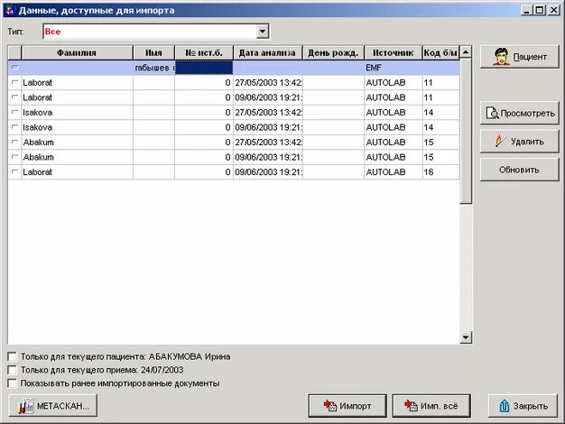The height and width of the screenshot is (424, 565).
Task: Tick checkbox of Abakum row dated 27/05/2003
Action: point(14,142)
